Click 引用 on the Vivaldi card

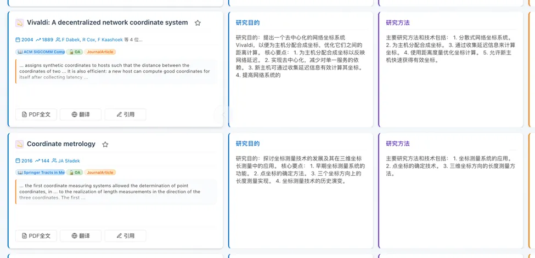coord(125,114)
